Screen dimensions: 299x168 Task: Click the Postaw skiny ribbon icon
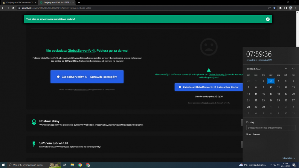point(34,122)
